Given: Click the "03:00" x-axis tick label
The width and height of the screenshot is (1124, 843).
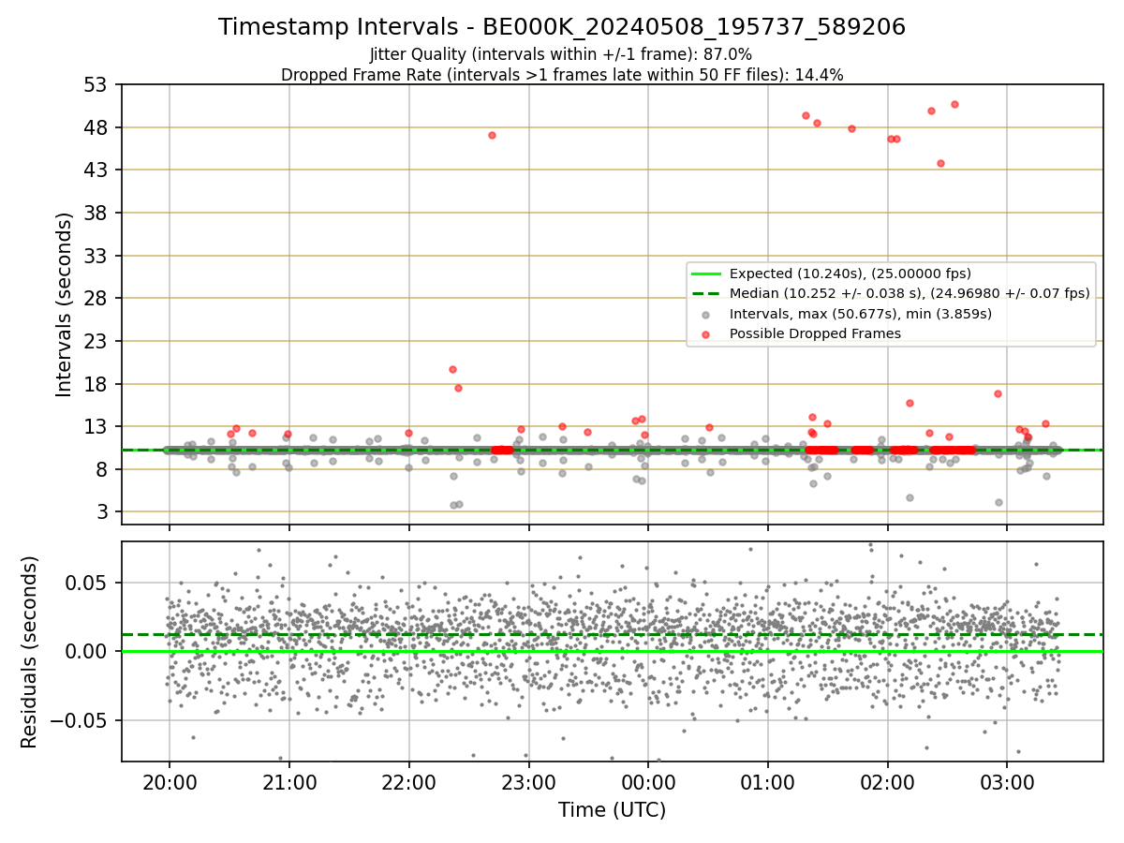Looking at the screenshot, I should click(x=1007, y=781).
